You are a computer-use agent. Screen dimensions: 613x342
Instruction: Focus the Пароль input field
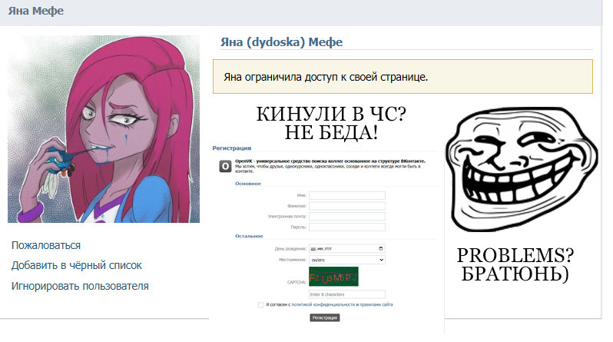(346, 227)
